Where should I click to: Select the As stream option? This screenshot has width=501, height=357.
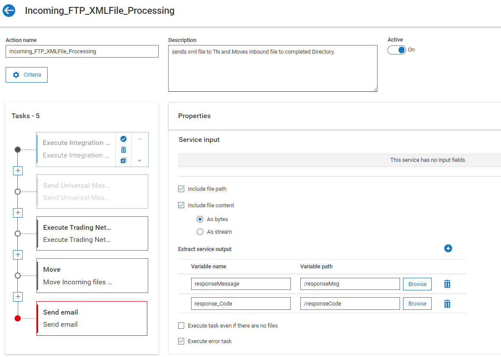point(200,232)
